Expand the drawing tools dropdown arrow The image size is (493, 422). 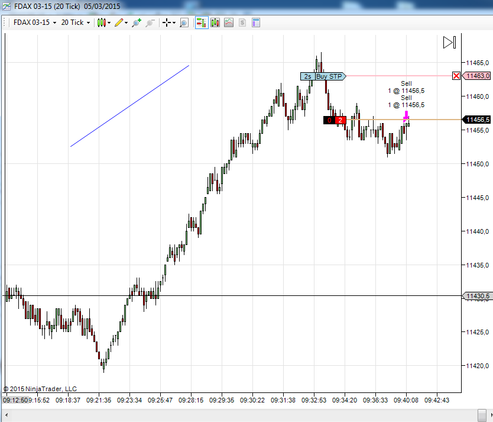(x=127, y=22)
